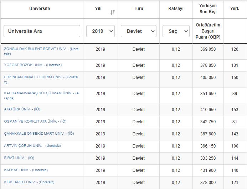Open Yozgat Bozok Üniv. link
The image size is (247, 189).
[33, 65]
